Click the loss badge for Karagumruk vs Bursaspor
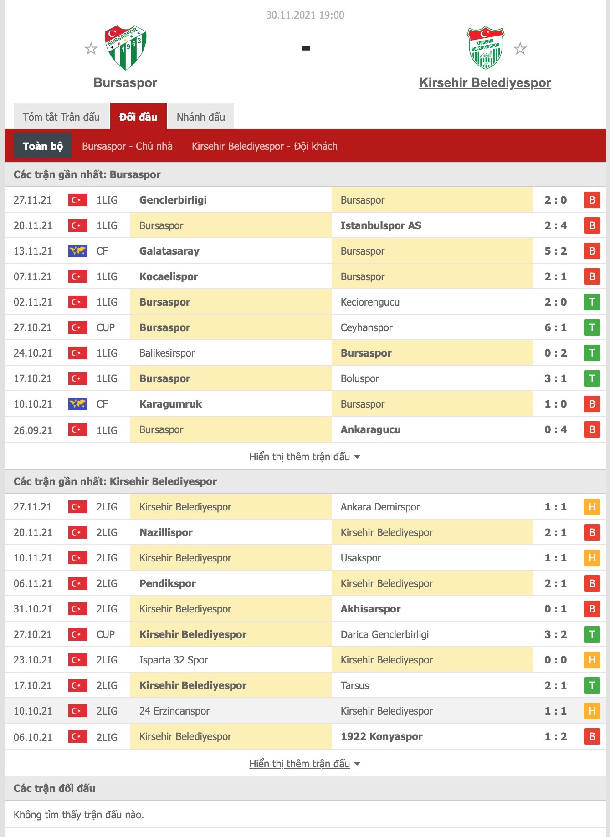 pos(592,404)
